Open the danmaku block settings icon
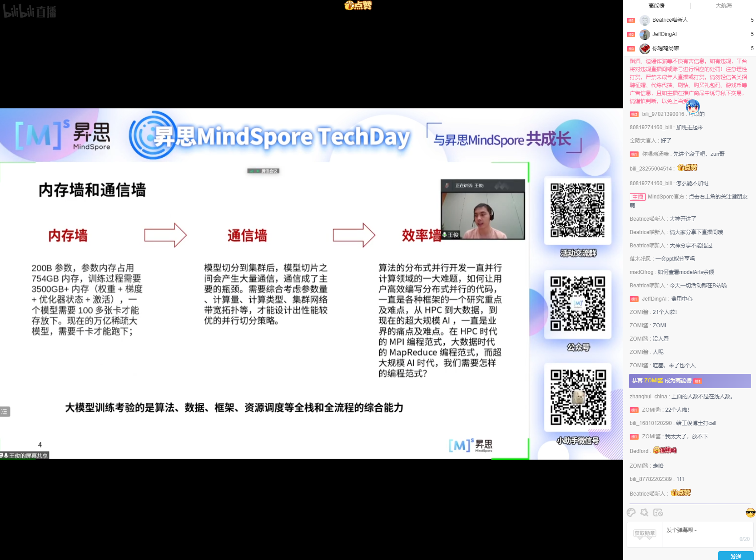 (x=658, y=512)
